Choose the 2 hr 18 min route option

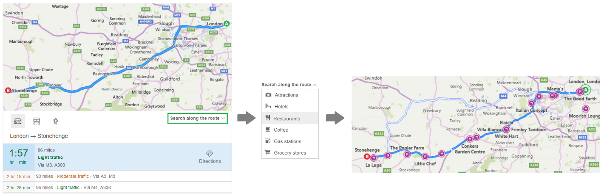117,176
